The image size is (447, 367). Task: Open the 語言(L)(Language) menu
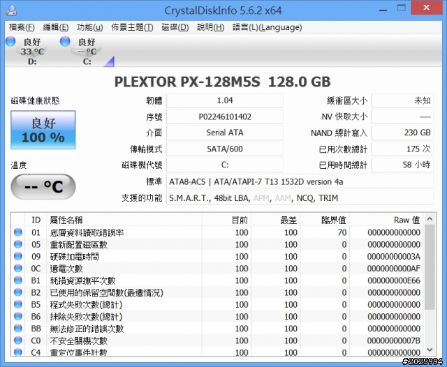coord(267,27)
